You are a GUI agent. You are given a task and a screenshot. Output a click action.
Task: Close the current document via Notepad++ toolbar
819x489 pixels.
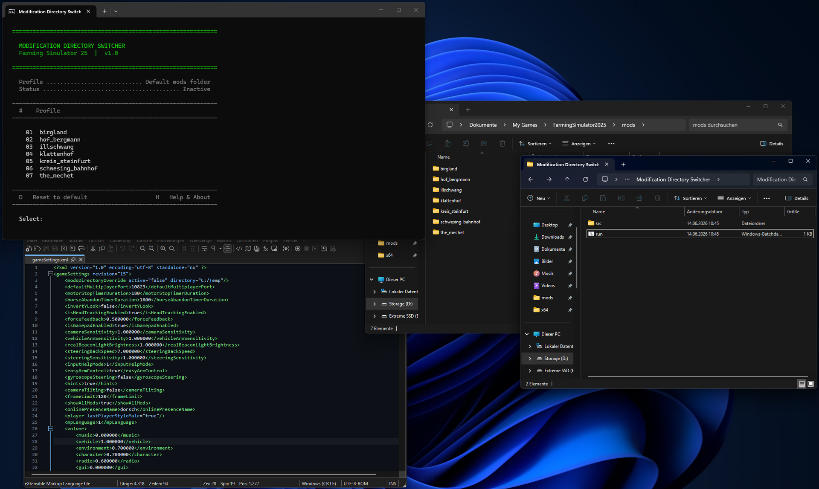[x=64, y=249]
